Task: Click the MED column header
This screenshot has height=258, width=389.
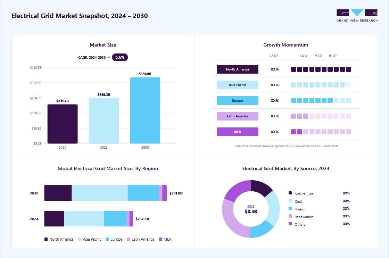Action: [318, 56]
